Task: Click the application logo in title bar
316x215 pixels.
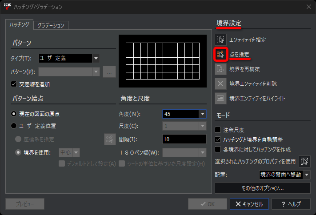Action: pyautogui.click(x=7, y=7)
